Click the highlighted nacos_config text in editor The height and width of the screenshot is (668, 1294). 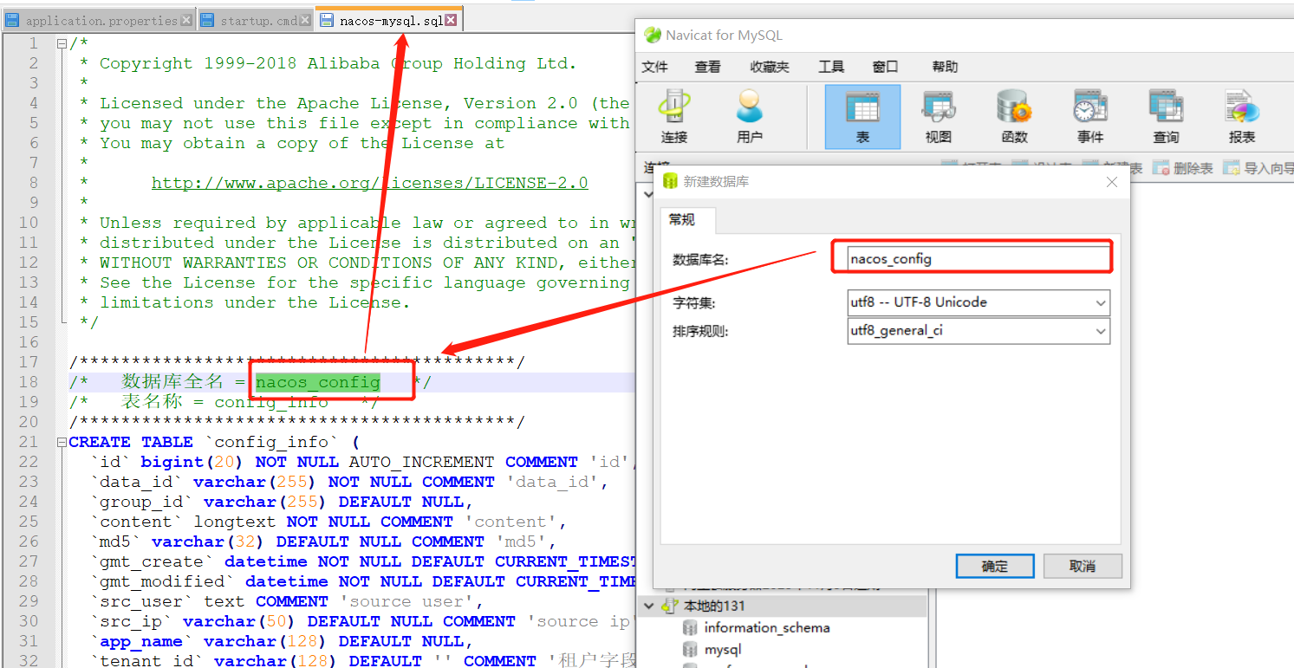[x=318, y=382]
